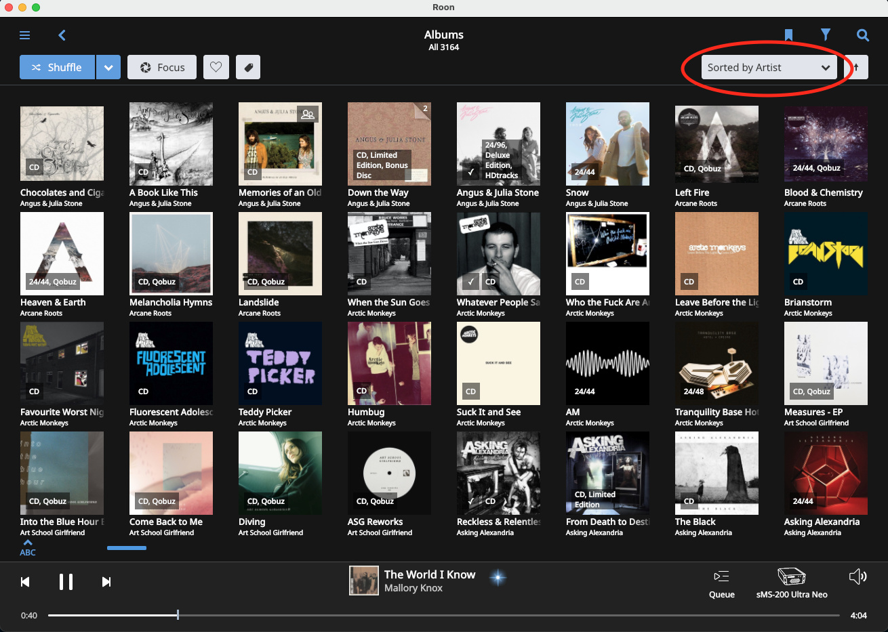Open The World I Know track title
Screen dimensions: 888x632
(430, 574)
